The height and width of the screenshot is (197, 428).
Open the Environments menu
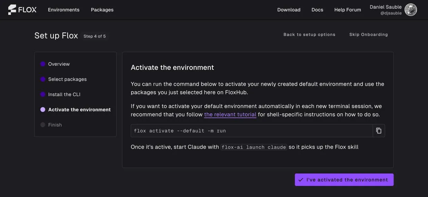tap(64, 10)
